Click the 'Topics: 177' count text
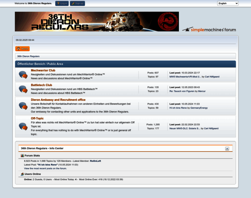 point(153,128)
